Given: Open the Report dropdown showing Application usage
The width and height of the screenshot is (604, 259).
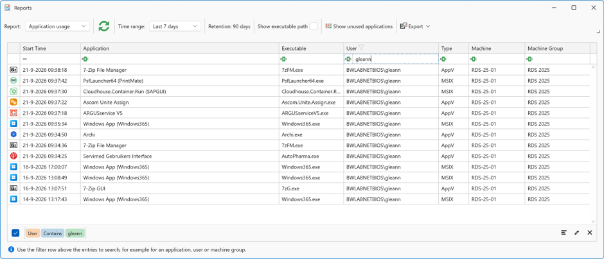Looking at the screenshot, I should click(x=57, y=26).
